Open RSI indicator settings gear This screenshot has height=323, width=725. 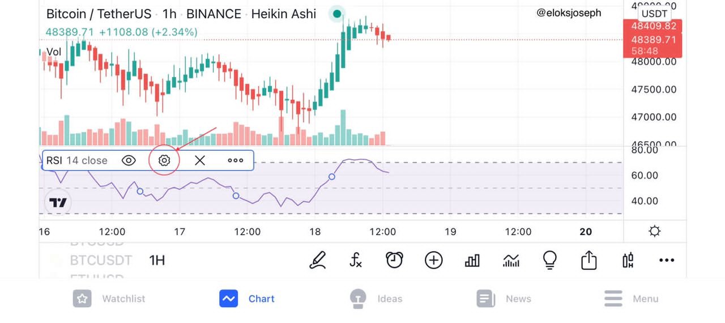[164, 160]
